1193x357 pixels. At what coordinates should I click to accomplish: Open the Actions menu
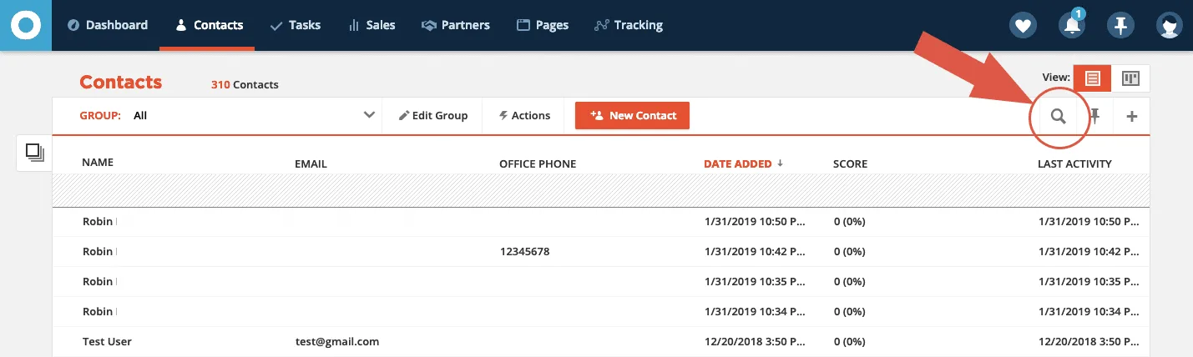tap(524, 115)
